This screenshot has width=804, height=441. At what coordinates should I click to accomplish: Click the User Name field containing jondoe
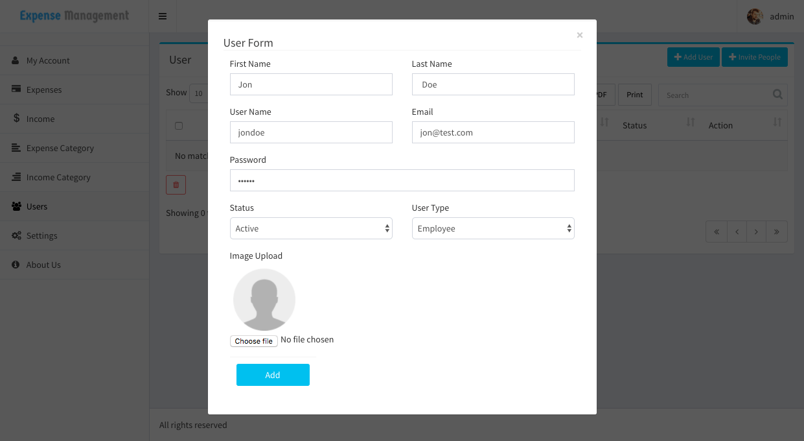311,132
